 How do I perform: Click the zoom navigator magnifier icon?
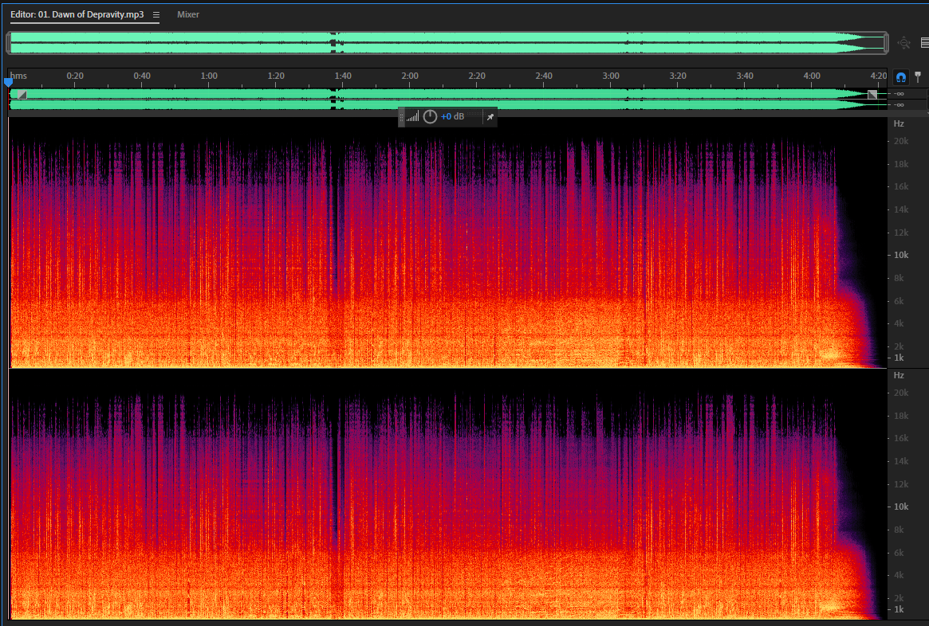pos(903,42)
